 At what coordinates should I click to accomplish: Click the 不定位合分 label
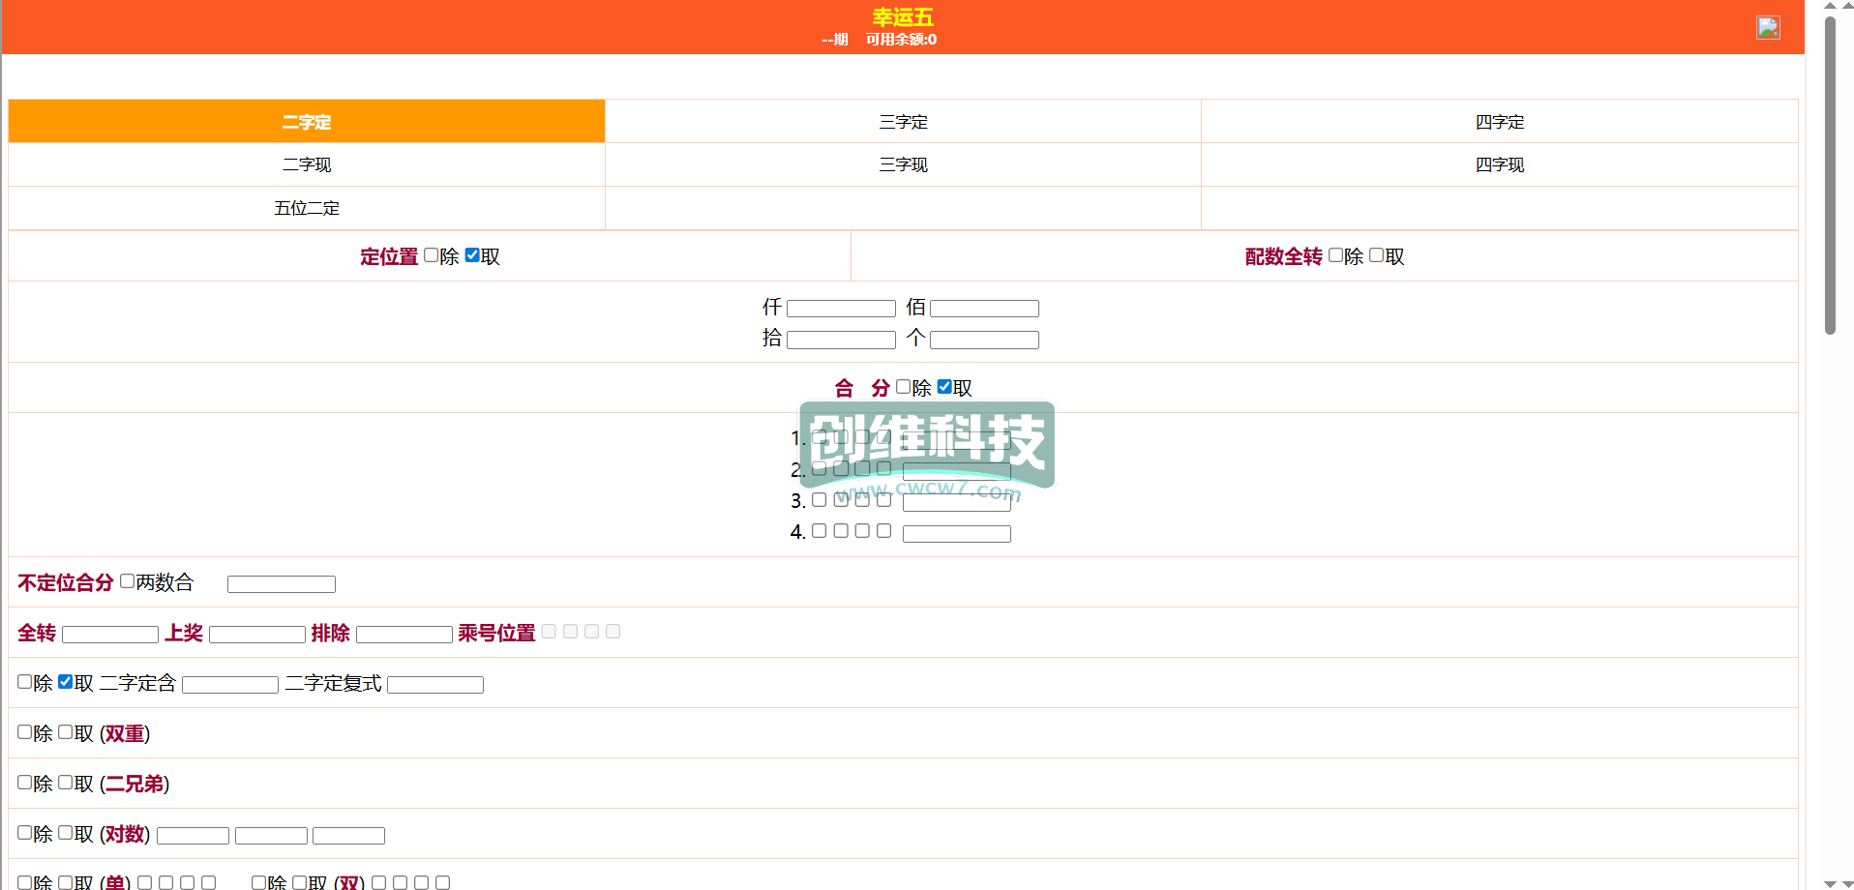click(x=66, y=582)
